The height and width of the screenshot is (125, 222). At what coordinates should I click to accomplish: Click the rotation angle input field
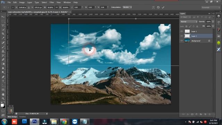pyautogui.click(x=77, y=7)
